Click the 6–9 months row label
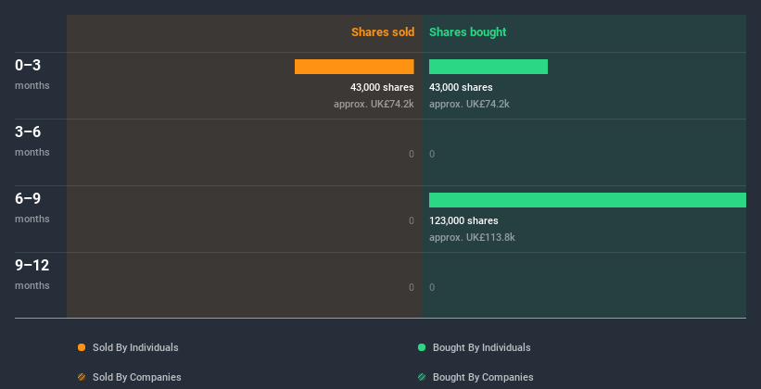The height and width of the screenshot is (389, 761). point(32,207)
